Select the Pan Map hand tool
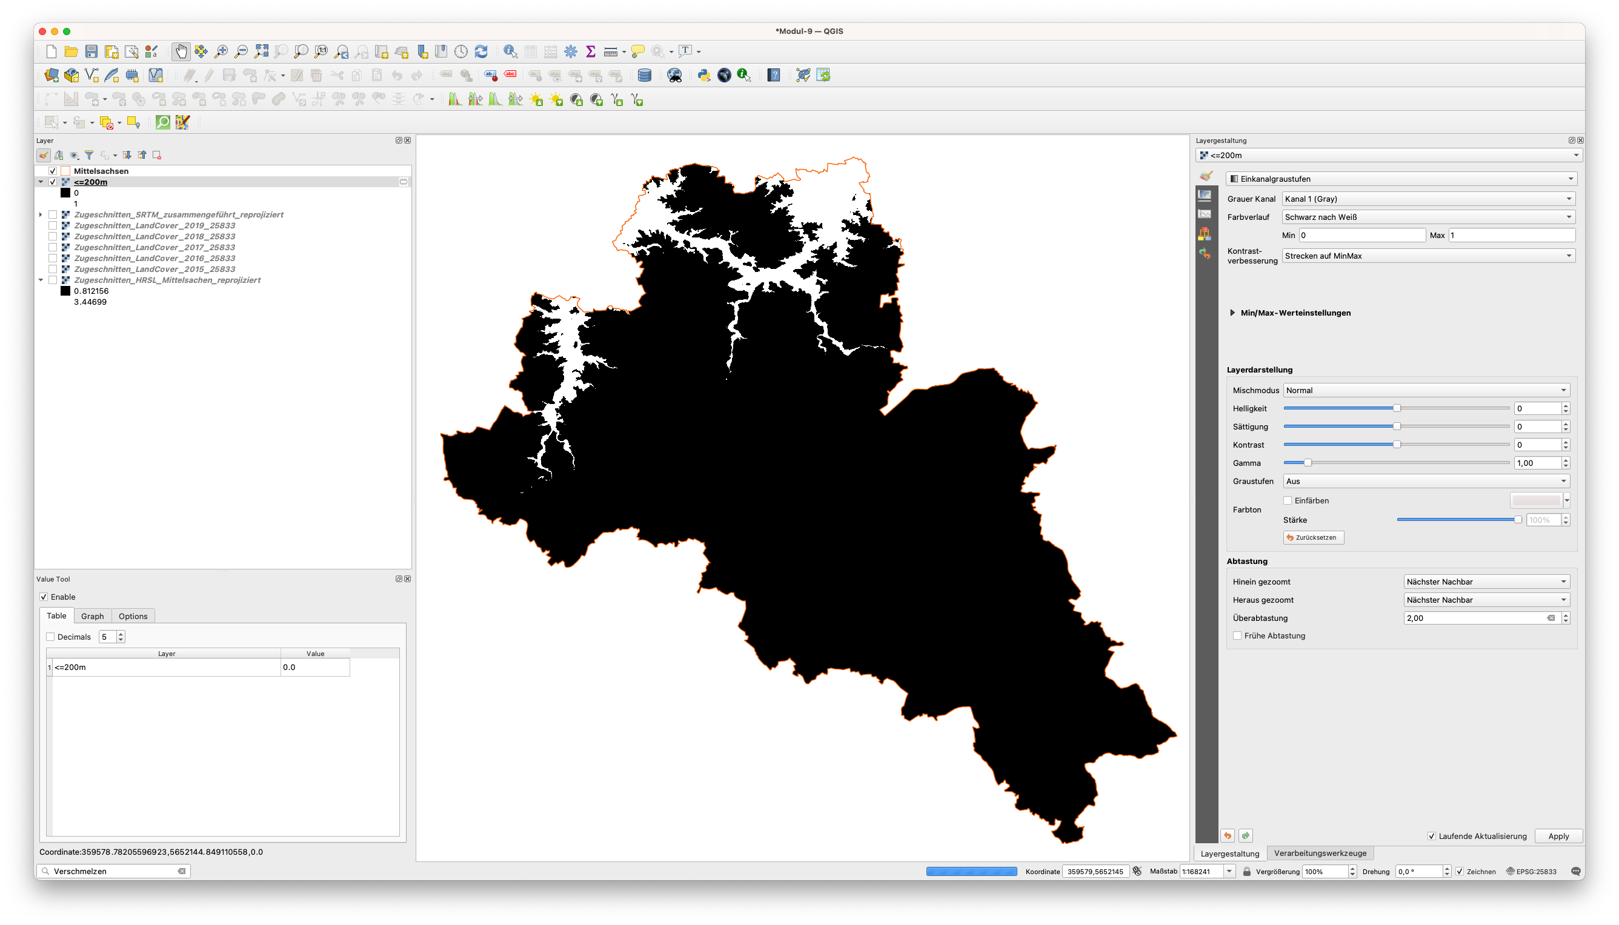Image resolution: width=1619 pixels, height=925 pixels. (x=181, y=51)
